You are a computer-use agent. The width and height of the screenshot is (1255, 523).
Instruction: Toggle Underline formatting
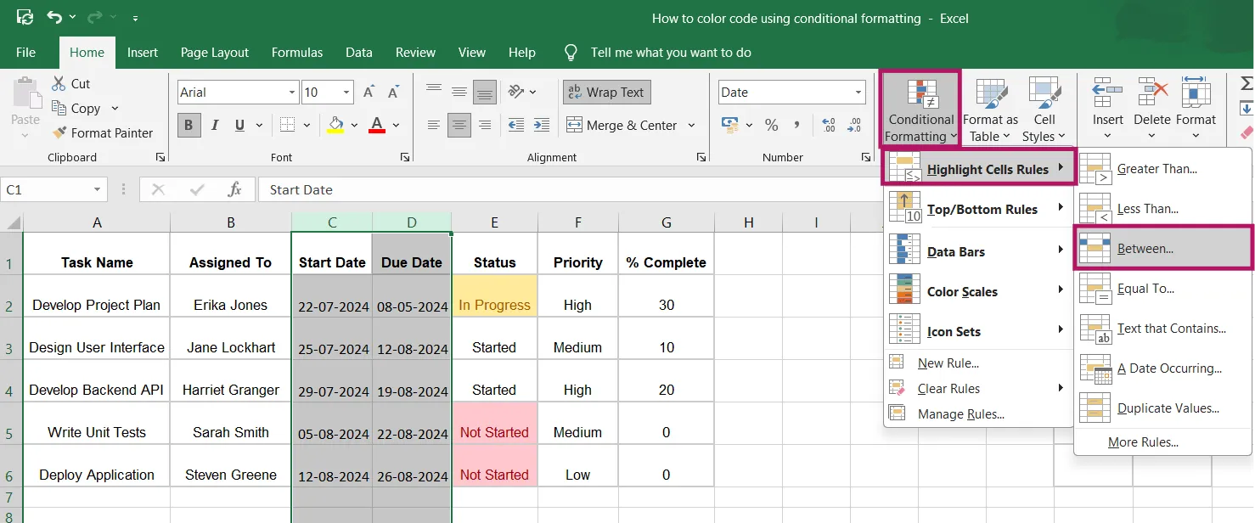(239, 125)
